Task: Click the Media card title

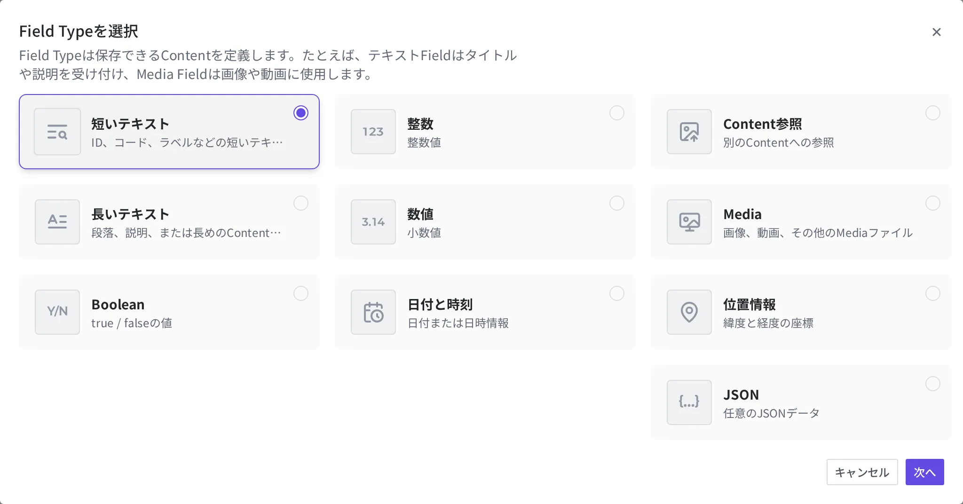Action: click(742, 214)
